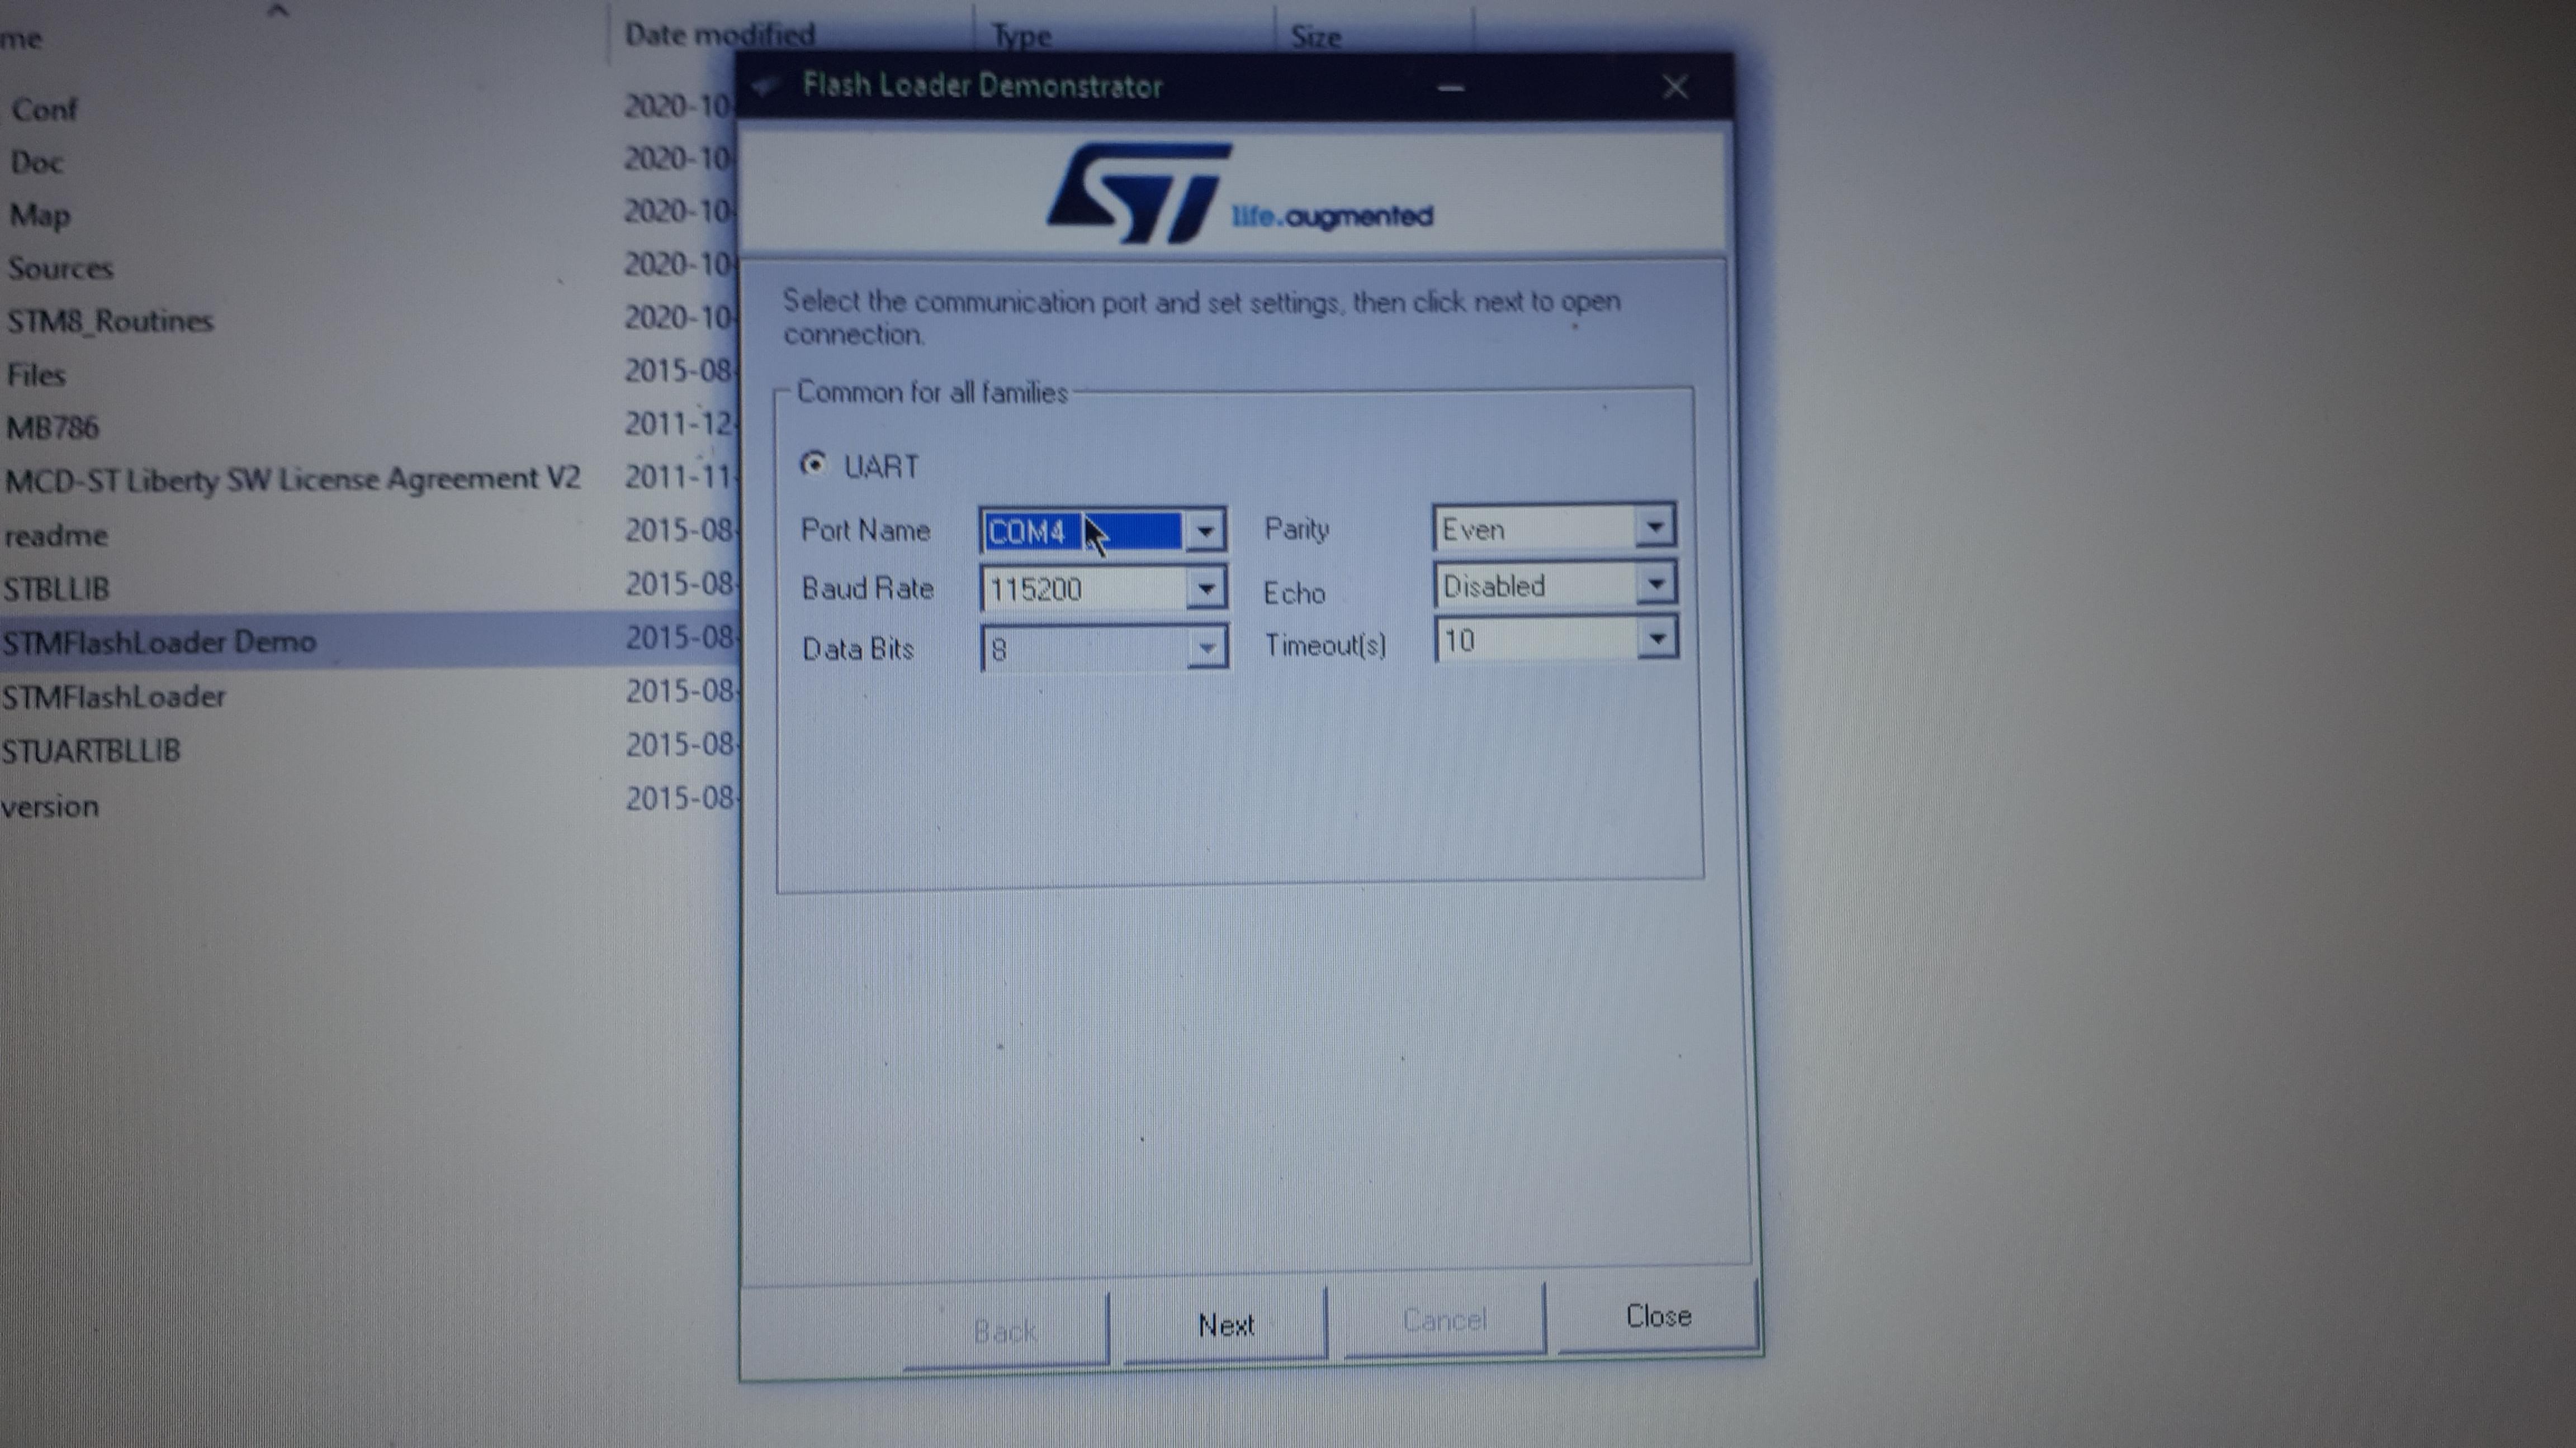Screen dimensions: 2576x1448
Task: Open the Port Name dropdown arrow
Action: (1205, 531)
